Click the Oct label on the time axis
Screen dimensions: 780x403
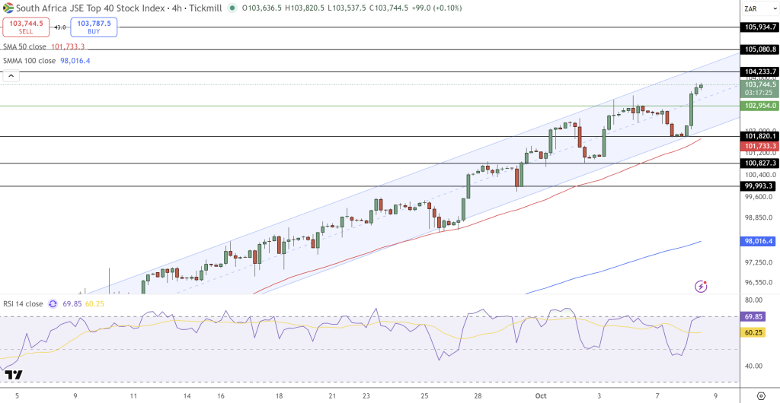541,395
